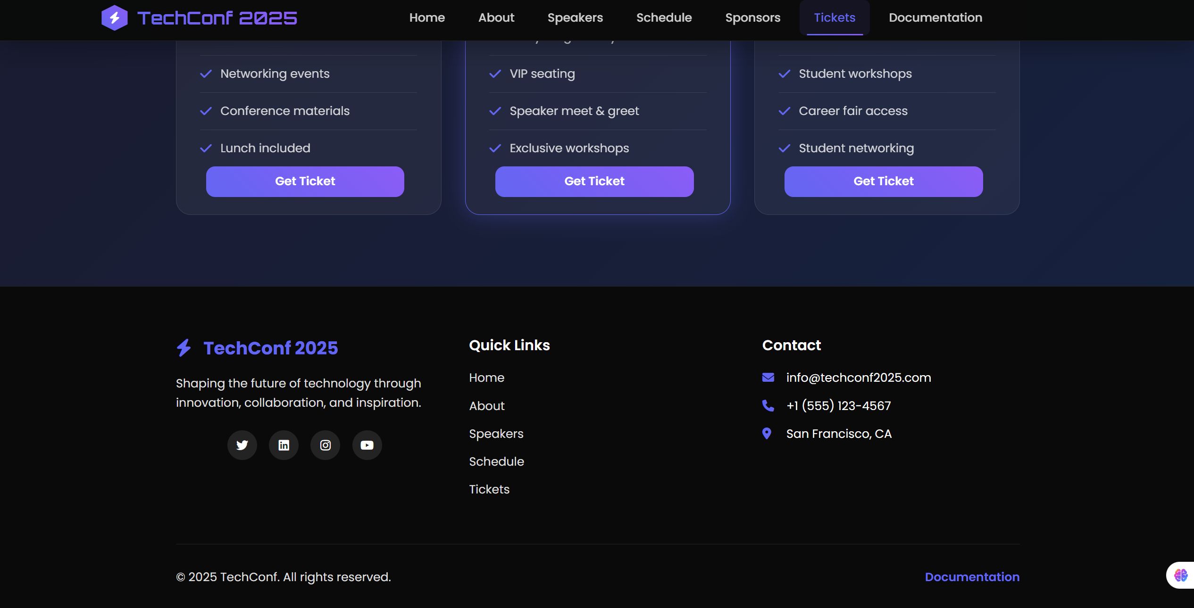The image size is (1194, 608).
Task: Click the envelope email icon in Contact
Action: coord(768,378)
